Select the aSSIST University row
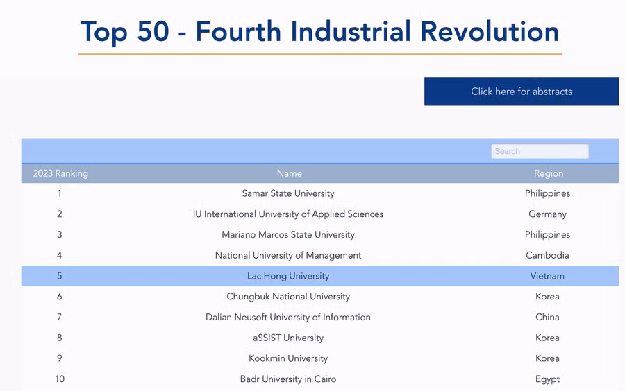This screenshot has height=391, width=625. pyautogui.click(x=287, y=338)
